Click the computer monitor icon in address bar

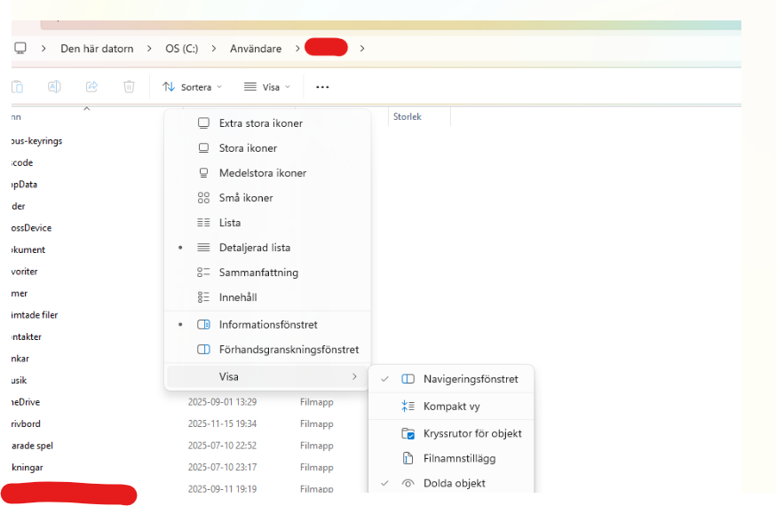[x=20, y=48]
